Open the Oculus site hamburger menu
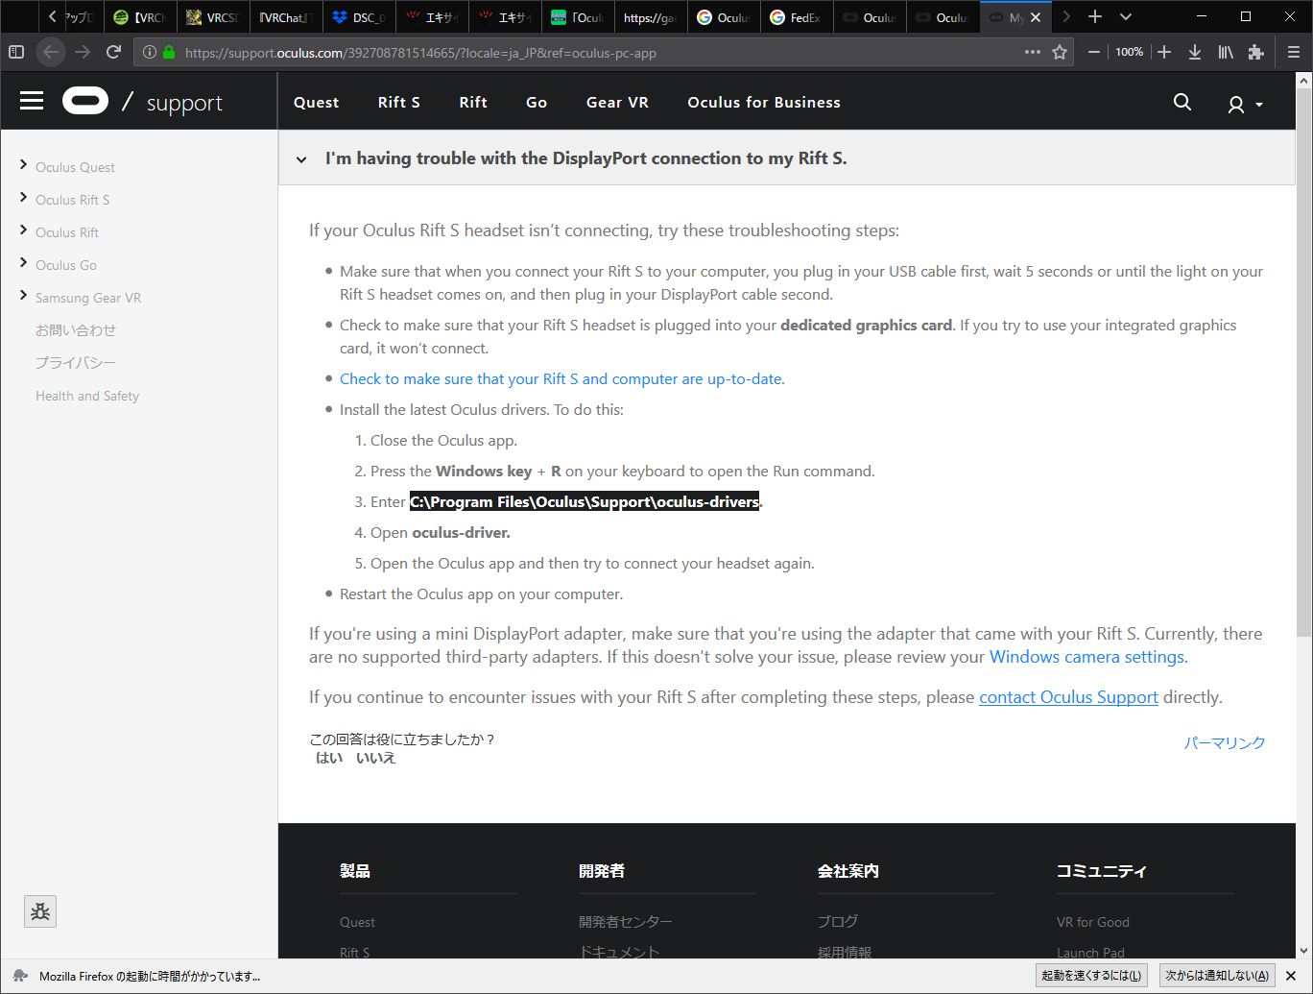Image resolution: width=1313 pixels, height=994 pixels. tap(32, 101)
